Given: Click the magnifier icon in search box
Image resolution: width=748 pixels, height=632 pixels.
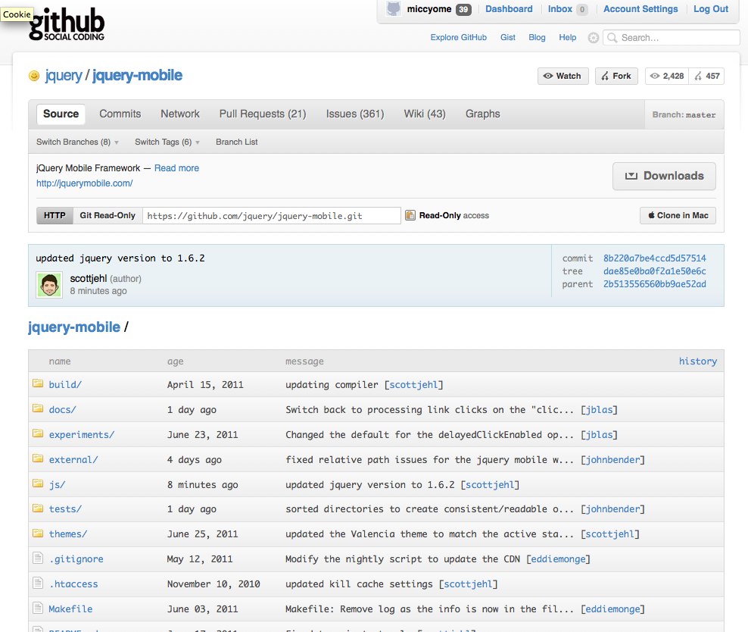Looking at the screenshot, I should pos(612,38).
